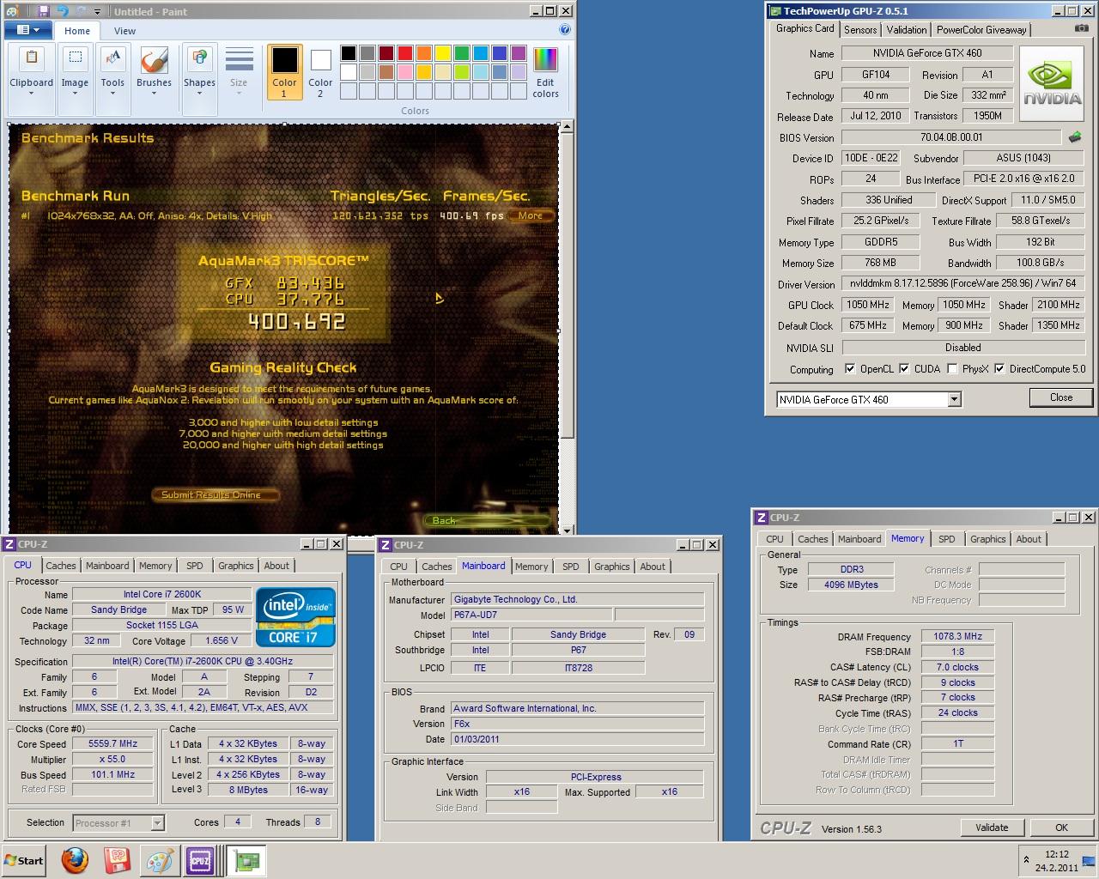Switch to the View tab in Paint
1099x879 pixels.
(124, 31)
